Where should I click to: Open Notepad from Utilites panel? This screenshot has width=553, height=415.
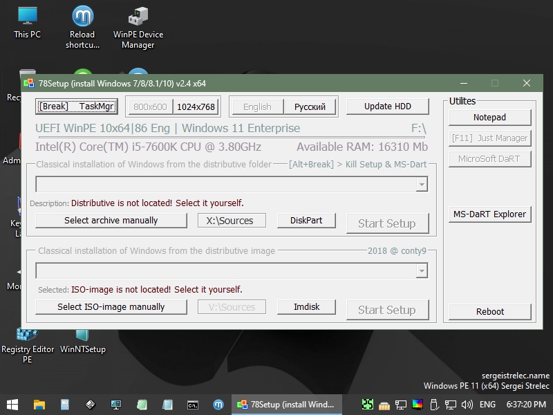pyautogui.click(x=489, y=118)
